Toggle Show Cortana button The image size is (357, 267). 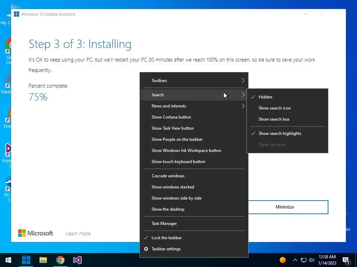(194, 117)
